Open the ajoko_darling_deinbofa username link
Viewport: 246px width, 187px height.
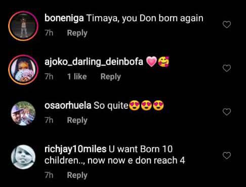coord(94,62)
